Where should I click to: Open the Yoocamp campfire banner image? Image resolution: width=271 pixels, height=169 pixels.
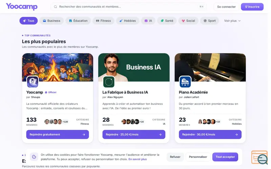coord(58,67)
